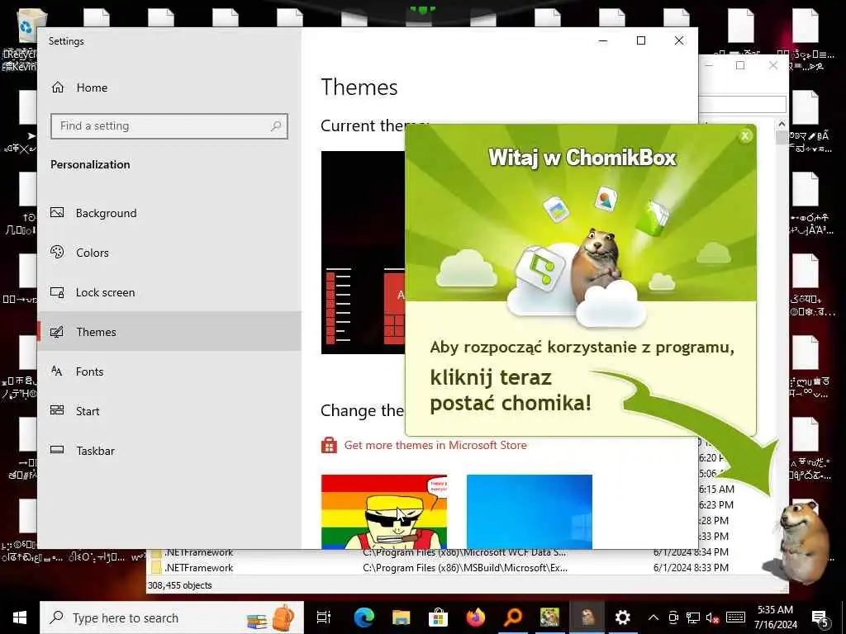Screen dimensions: 846x634
Task: Close the ChomikBox welcome popup
Action: pyautogui.click(x=745, y=136)
